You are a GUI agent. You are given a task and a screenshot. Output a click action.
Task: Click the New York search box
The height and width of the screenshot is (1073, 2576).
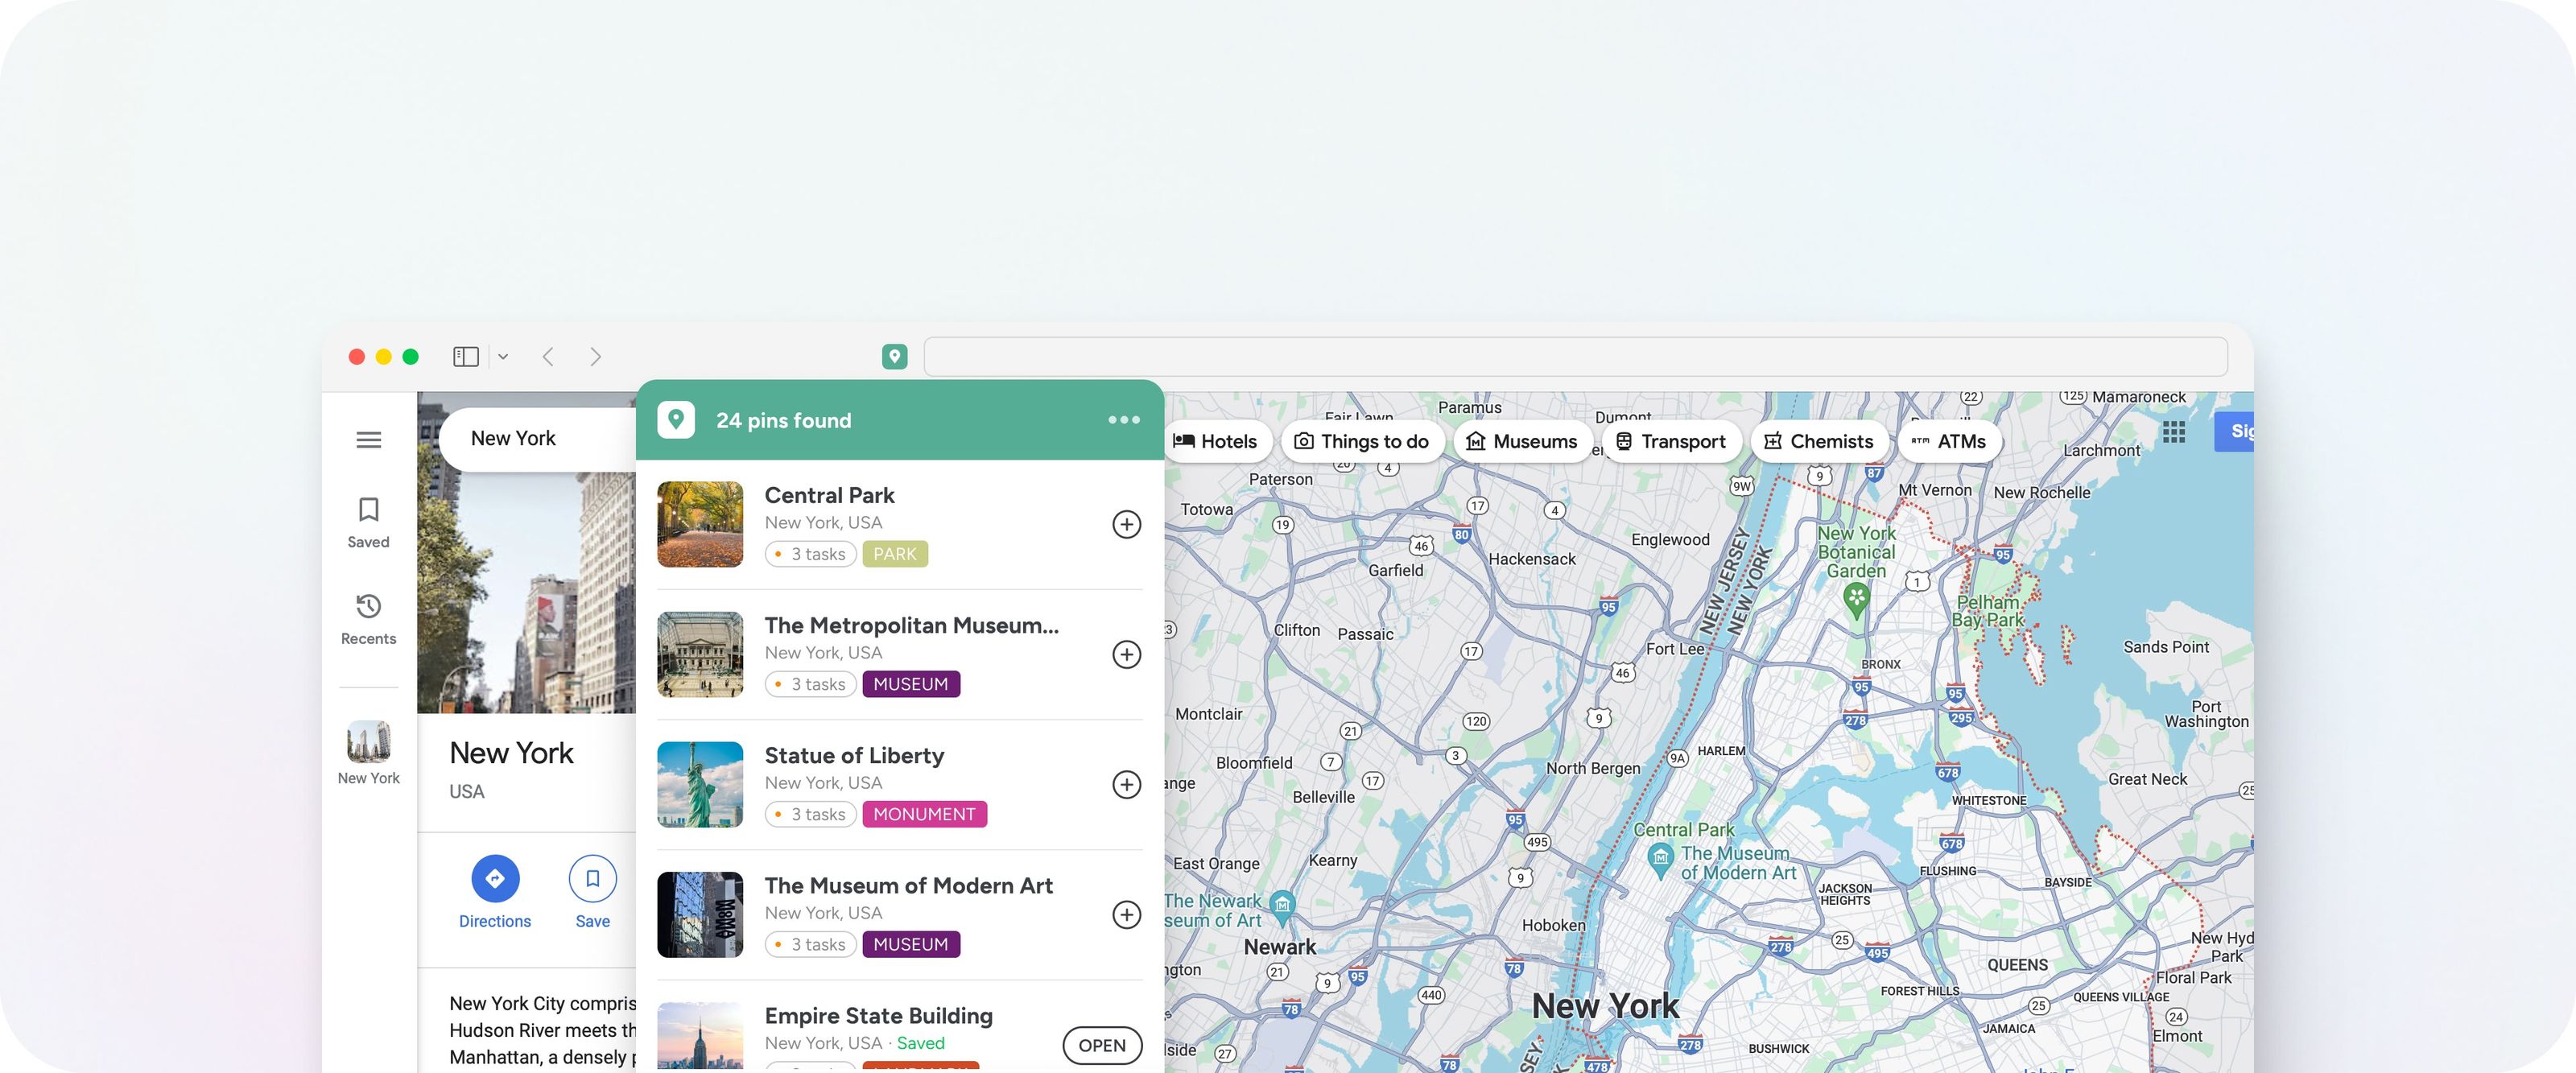538,438
